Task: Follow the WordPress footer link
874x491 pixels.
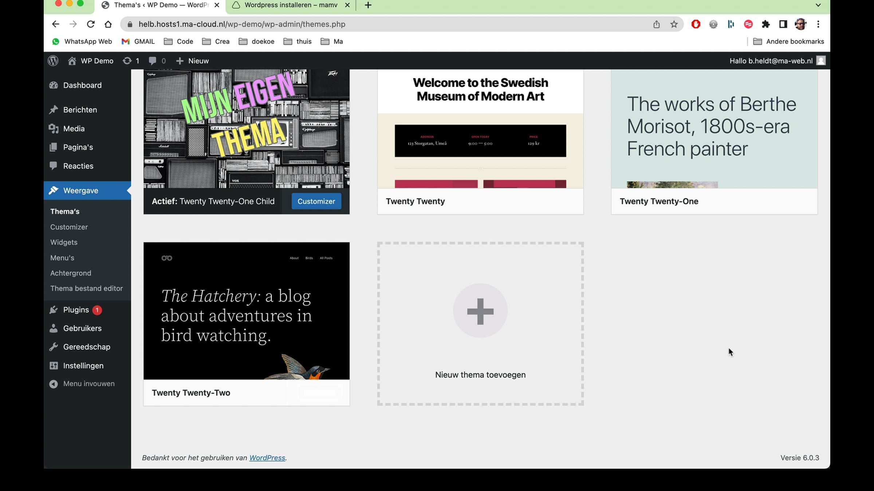Action: click(267, 458)
